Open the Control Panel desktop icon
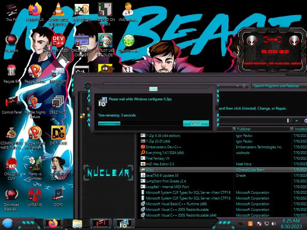The image size is (307, 230). pyautogui.click(x=12, y=105)
